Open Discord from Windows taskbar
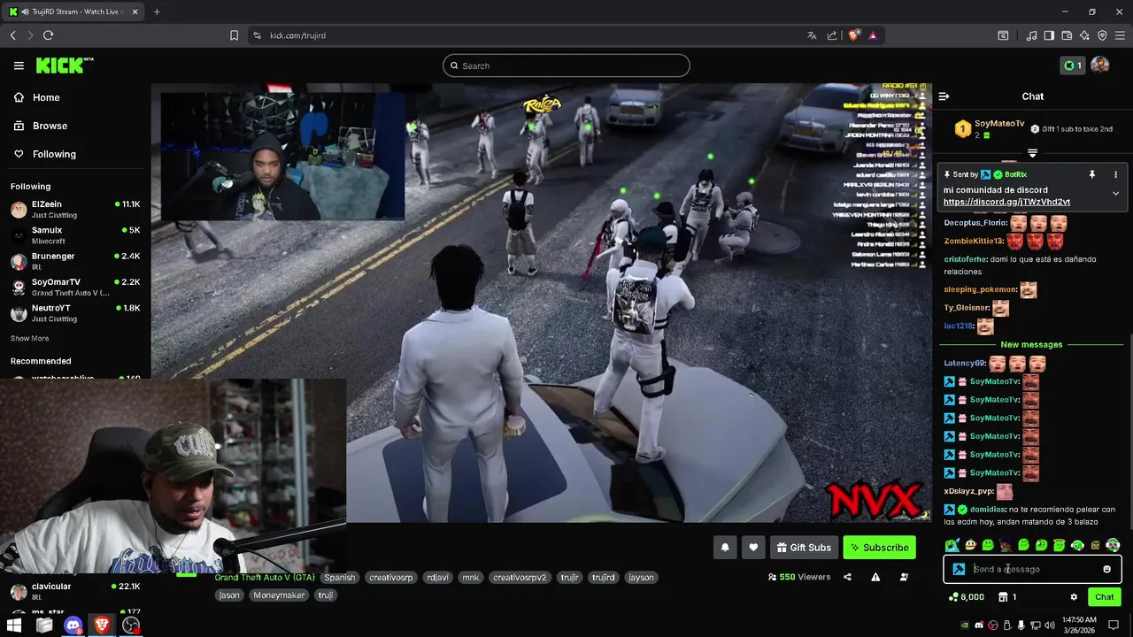 tap(73, 625)
